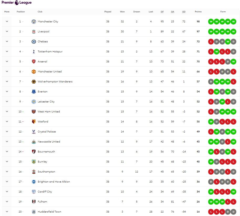Click the Manchester City club crest
The image size is (240, 216).
coord(34,22)
